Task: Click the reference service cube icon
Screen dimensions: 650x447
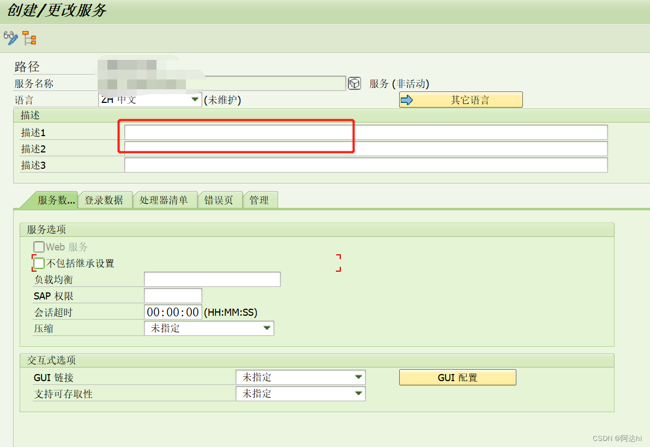Action: (x=354, y=83)
